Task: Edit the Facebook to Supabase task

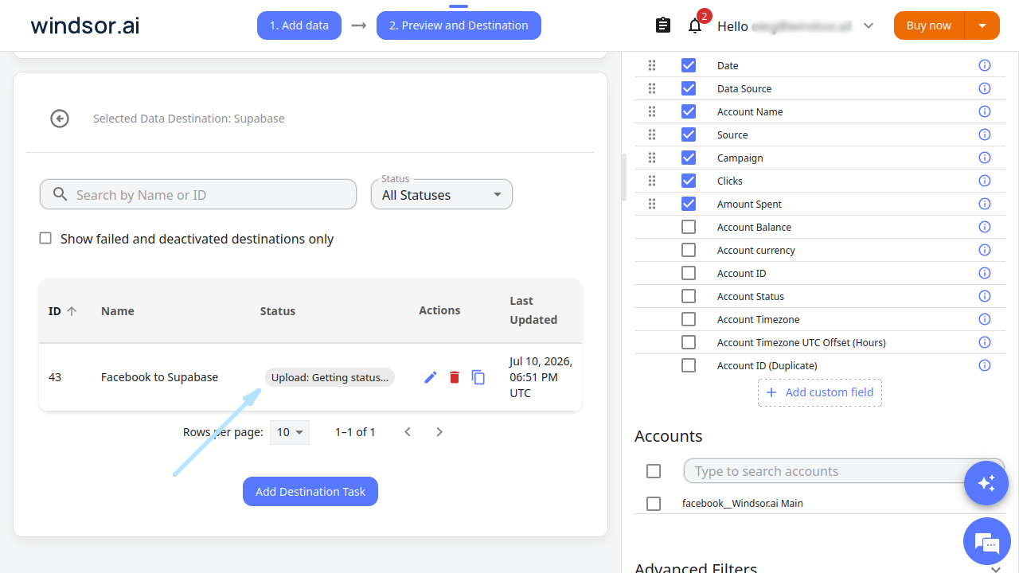Action: point(431,377)
